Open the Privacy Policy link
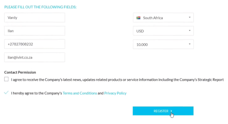The image size is (228, 124). pyautogui.click(x=115, y=93)
